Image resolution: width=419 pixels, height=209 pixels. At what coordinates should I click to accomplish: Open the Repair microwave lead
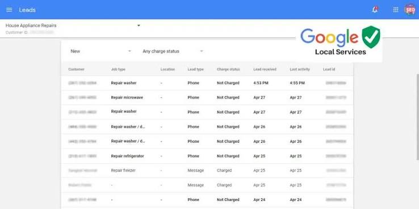[207, 97]
